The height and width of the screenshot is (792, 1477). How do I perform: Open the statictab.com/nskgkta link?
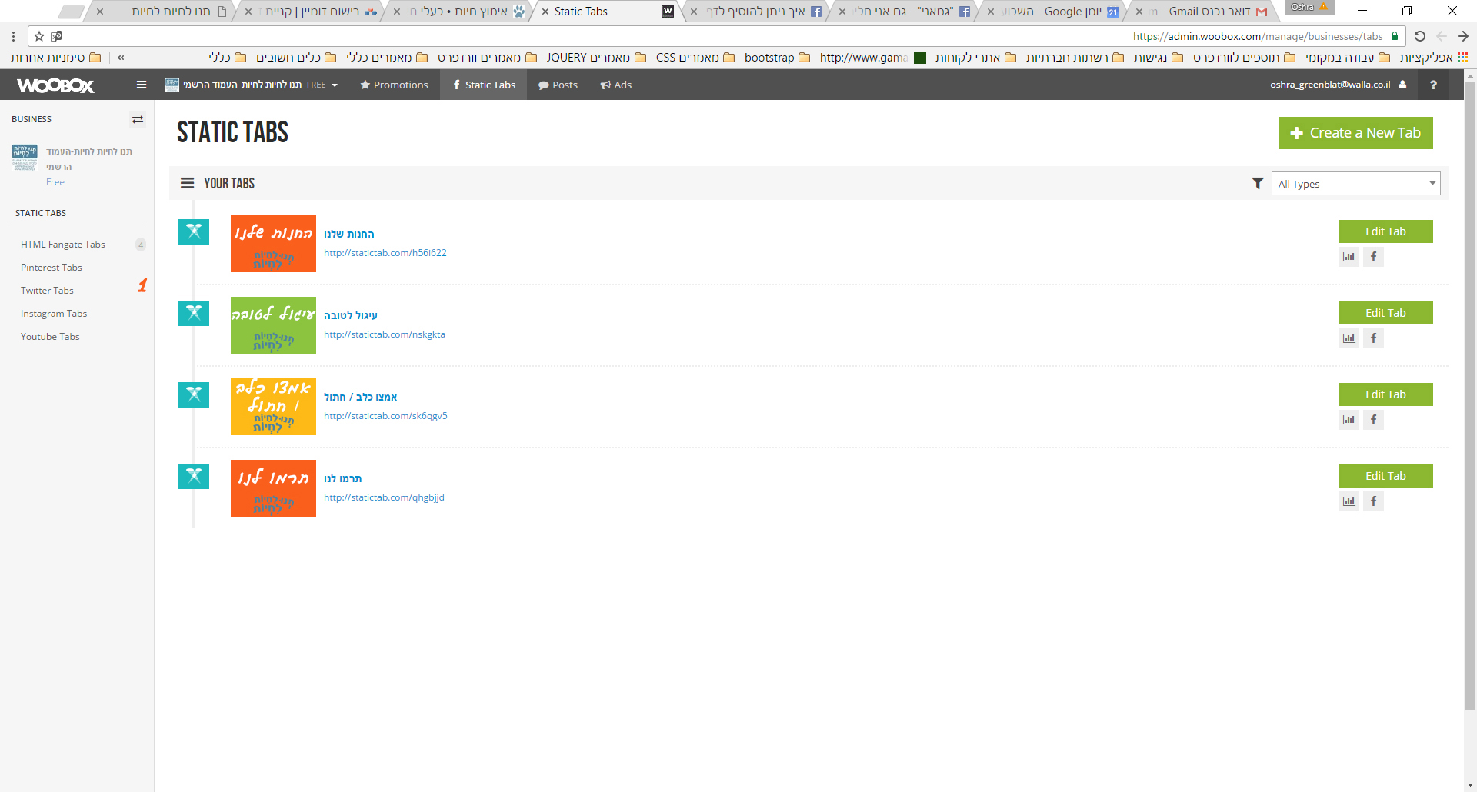coord(384,334)
